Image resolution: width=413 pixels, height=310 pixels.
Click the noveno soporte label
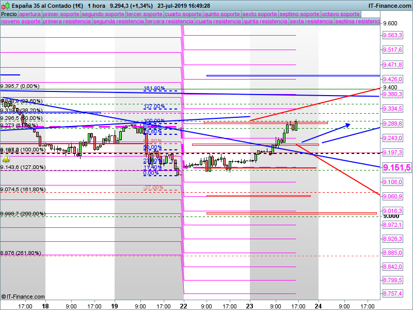point(21,21)
